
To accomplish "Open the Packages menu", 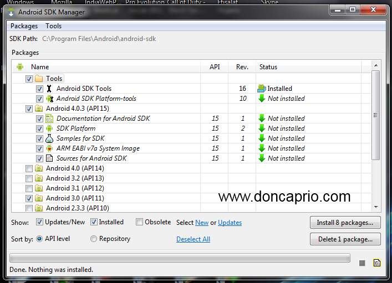I will pyautogui.click(x=24, y=26).
